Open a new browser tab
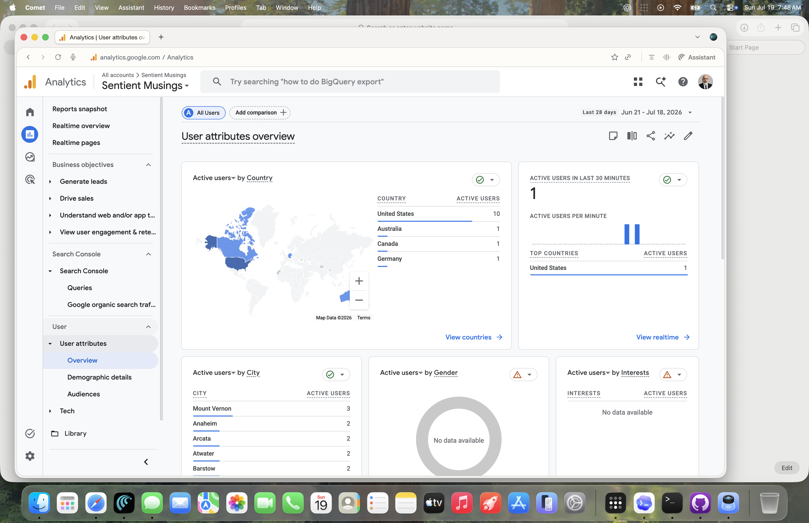This screenshot has width=809, height=523. [x=161, y=37]
